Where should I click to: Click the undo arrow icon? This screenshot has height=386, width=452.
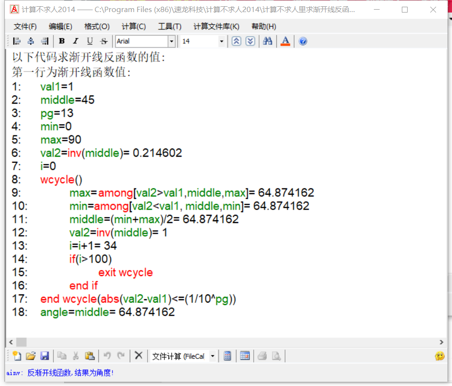tap(107, 356)
